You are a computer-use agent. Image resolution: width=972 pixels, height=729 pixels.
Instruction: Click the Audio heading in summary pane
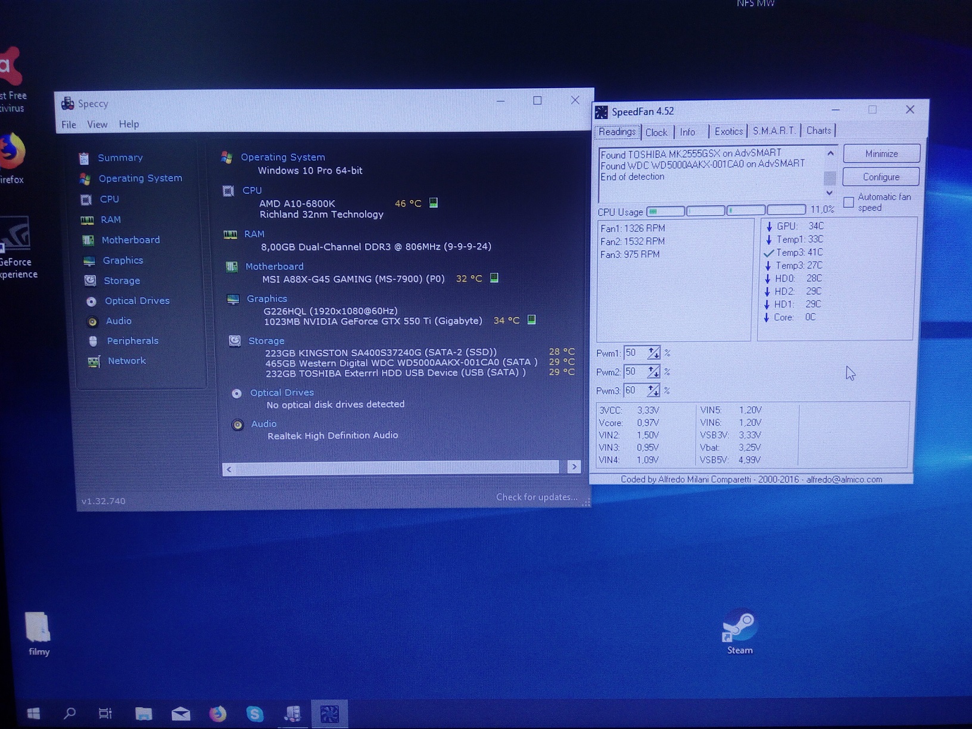(264, 423)
